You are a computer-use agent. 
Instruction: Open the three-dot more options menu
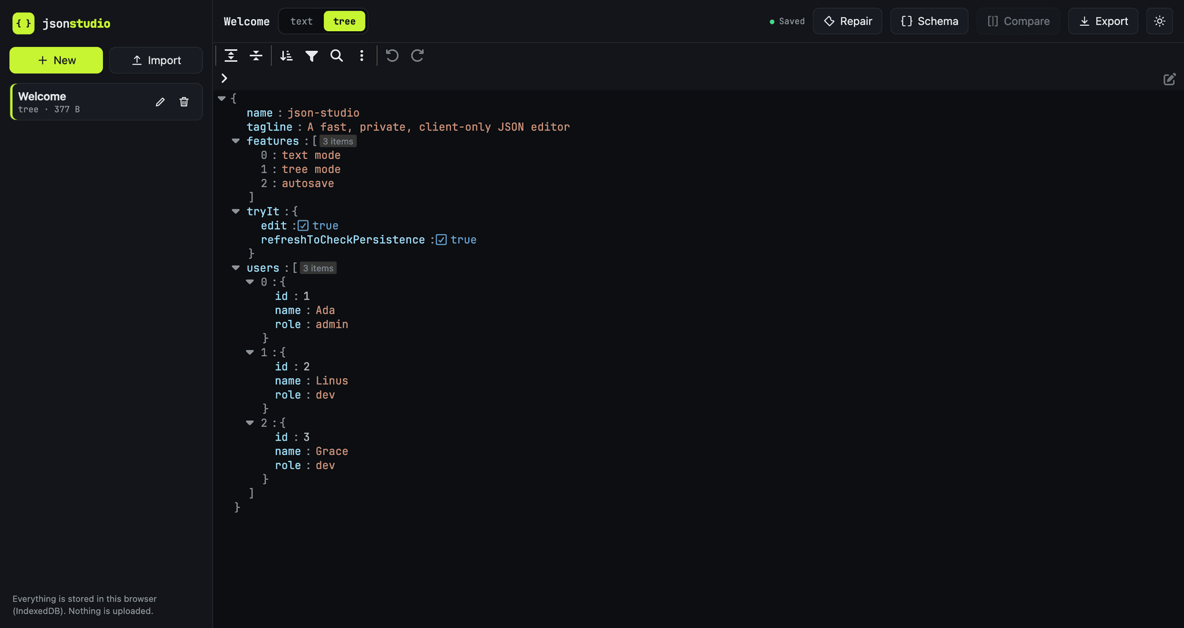(x=362, y=56)
